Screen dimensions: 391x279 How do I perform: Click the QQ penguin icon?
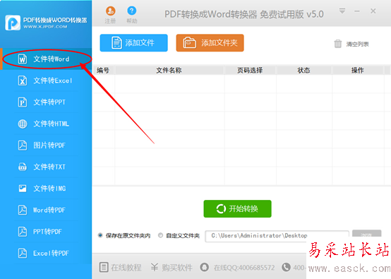point(205,267)
